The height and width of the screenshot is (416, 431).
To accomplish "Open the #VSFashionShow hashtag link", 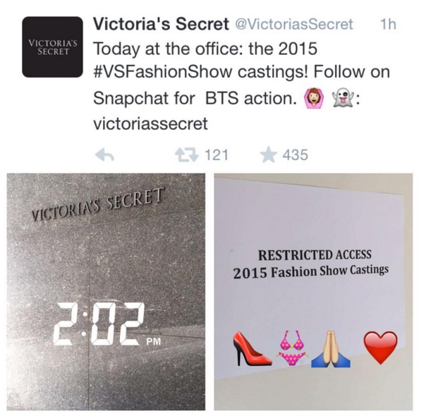I will [163, 72].
